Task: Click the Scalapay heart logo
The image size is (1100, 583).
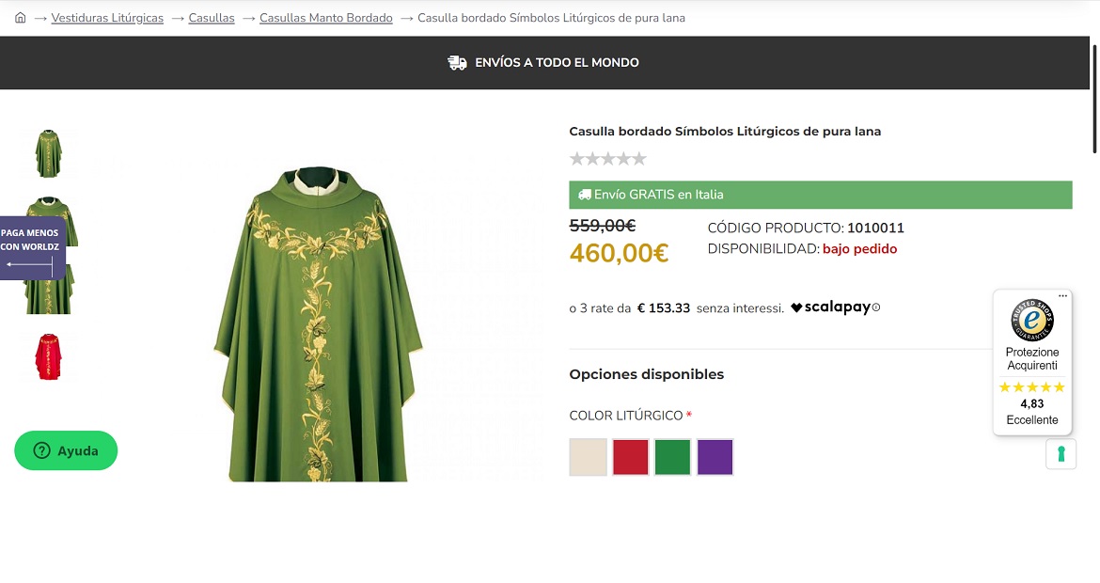Action: click(796, 307)
